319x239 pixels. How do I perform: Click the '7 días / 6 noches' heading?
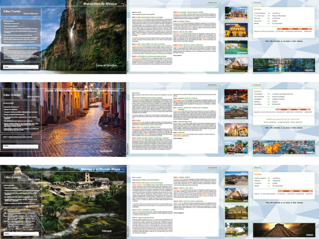[12, 177]
